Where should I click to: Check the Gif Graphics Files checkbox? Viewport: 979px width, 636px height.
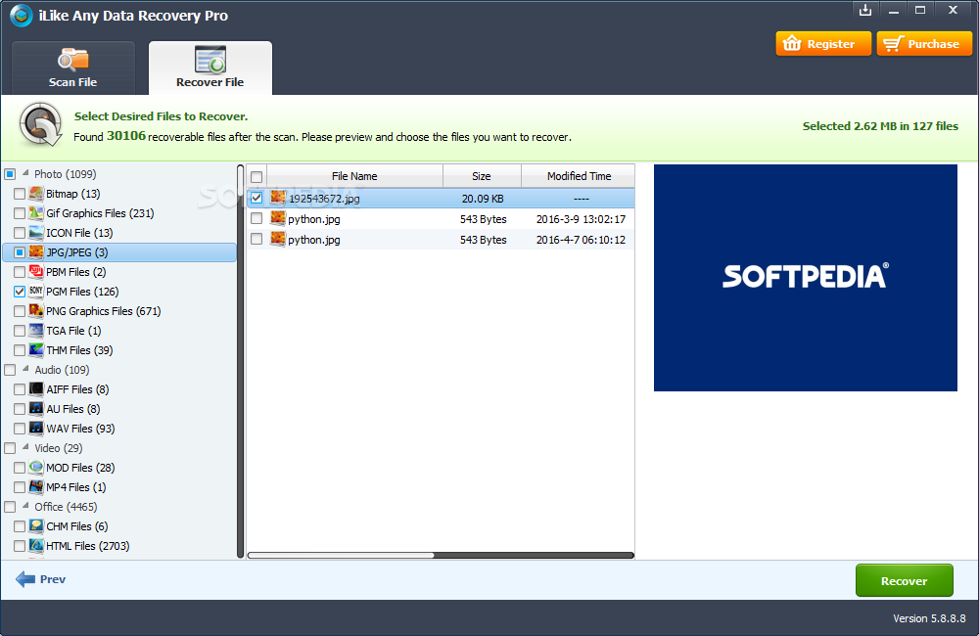(20, 213)
